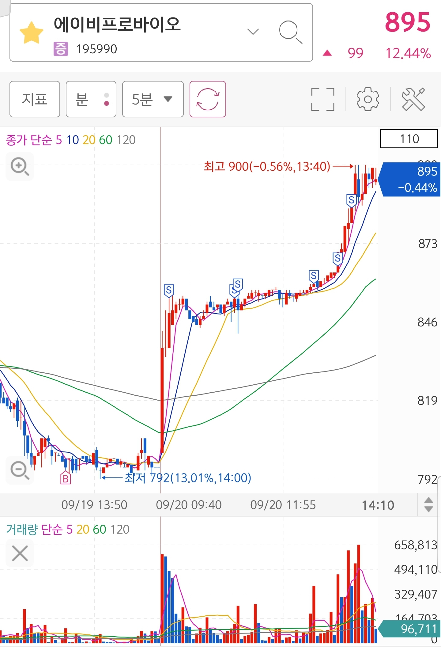Tap the 96,711 current volume tag
The width and height of the screenshot is (441, 647).
tap(410, 629)
